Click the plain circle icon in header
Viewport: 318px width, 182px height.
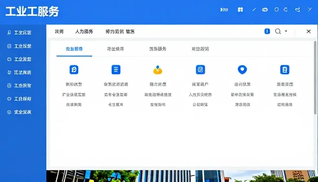pos(276,9)
